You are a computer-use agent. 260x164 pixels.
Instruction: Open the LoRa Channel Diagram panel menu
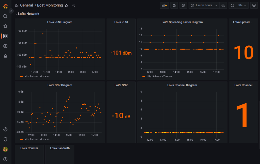[182, 85]
